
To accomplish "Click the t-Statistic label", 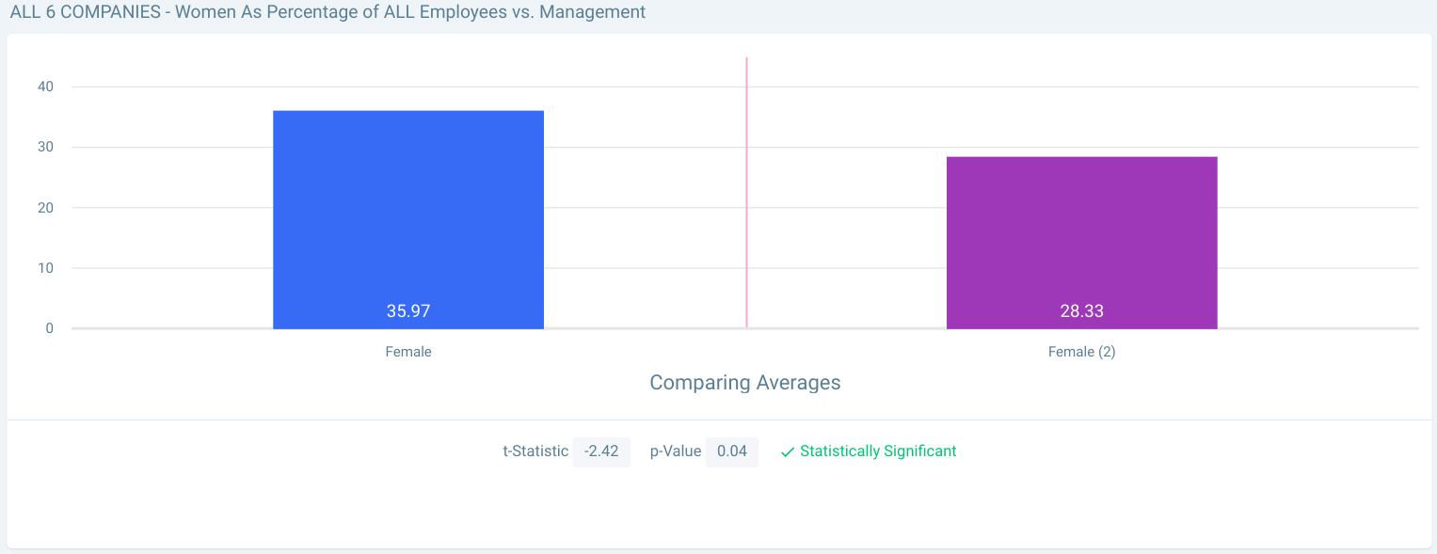I will tap(535, 451).
